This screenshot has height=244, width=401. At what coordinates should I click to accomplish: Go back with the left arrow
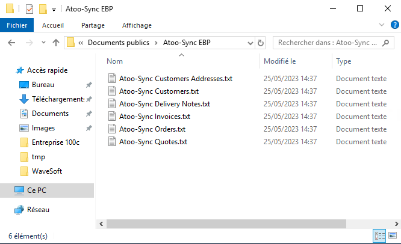tap(11, 43)
